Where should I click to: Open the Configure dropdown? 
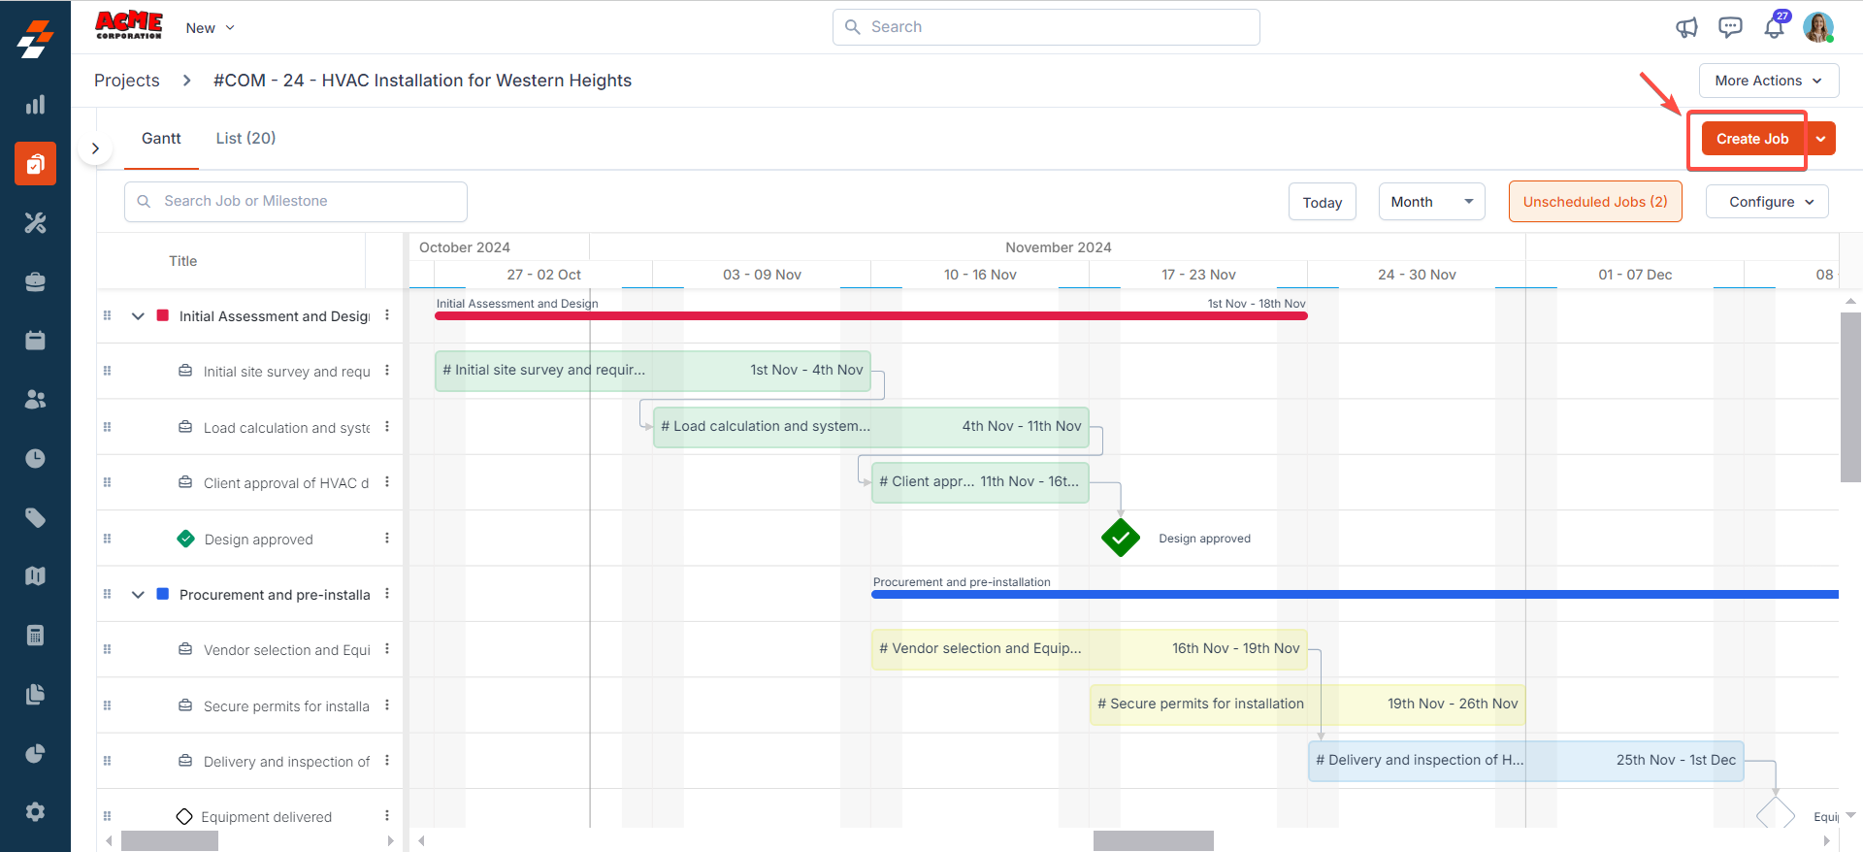tap(1767, 202)
